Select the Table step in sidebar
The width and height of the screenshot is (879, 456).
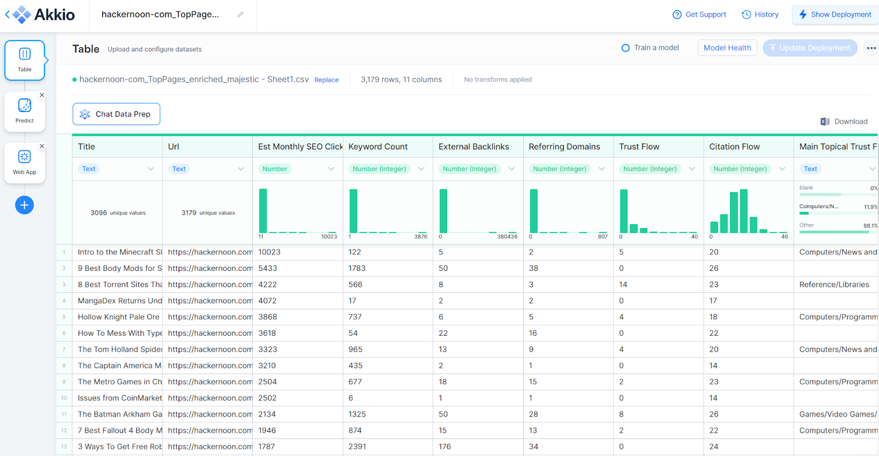coord(25,60)
